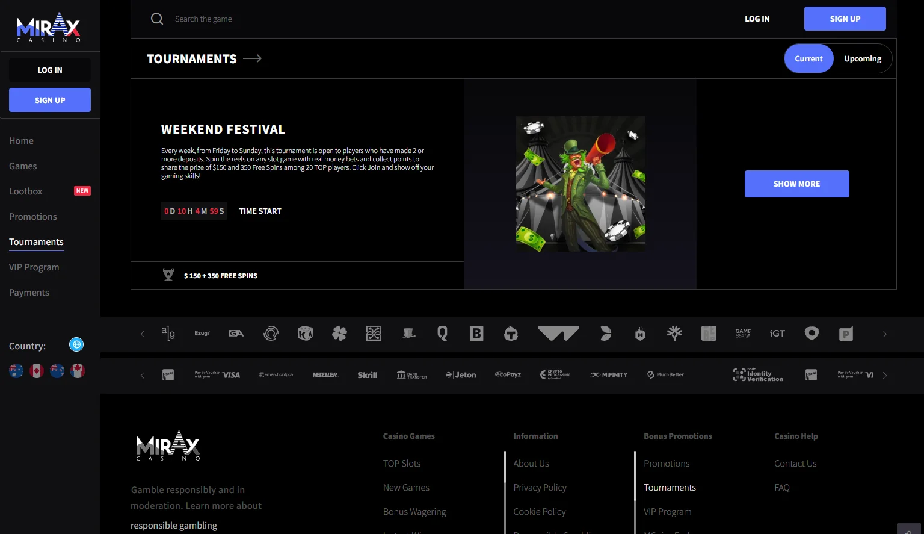Select the IGT provider logo

point(777,333)
